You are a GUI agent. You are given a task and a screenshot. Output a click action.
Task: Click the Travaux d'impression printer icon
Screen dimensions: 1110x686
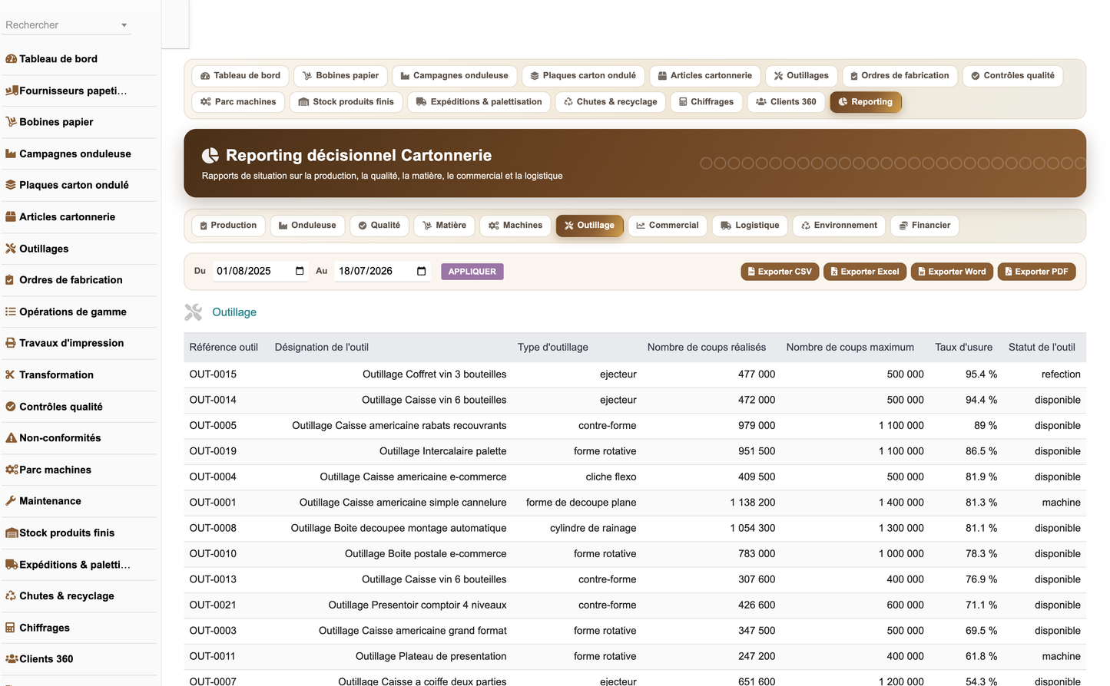(11, 343)
